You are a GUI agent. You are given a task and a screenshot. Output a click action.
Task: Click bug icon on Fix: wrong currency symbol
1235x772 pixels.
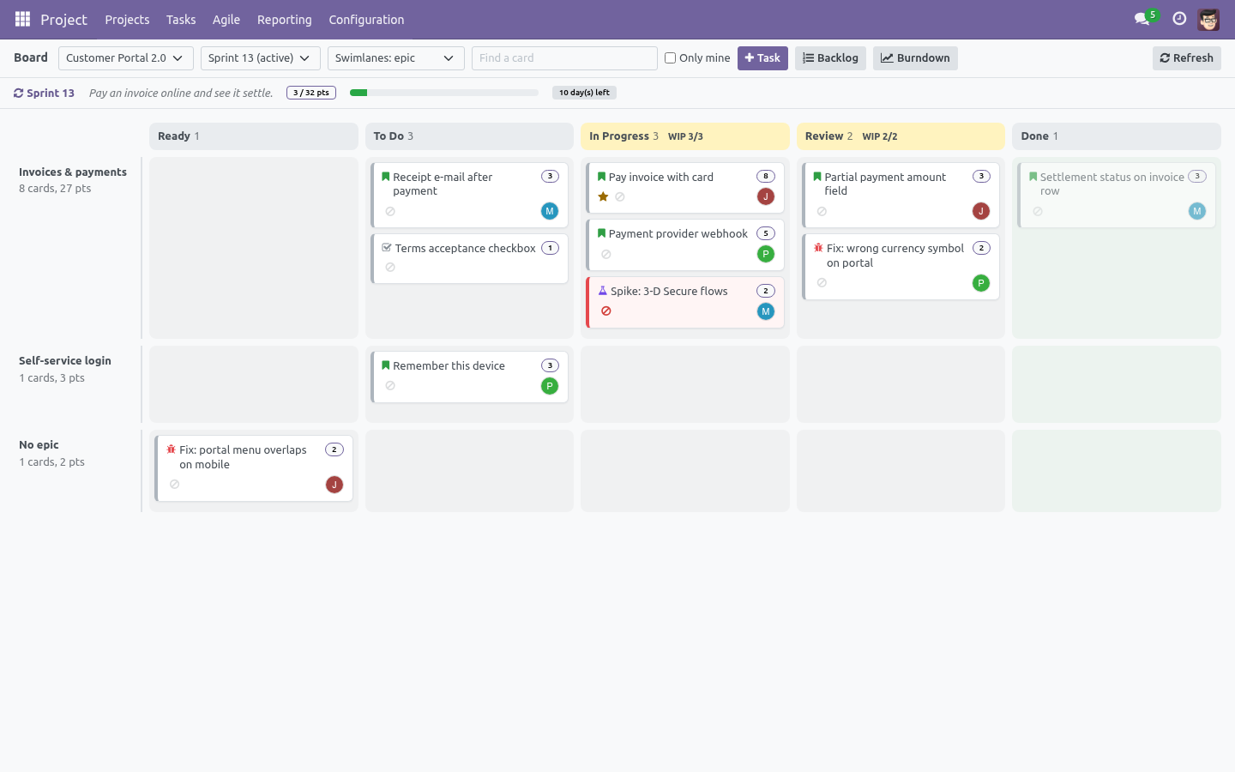pos(819,248)
